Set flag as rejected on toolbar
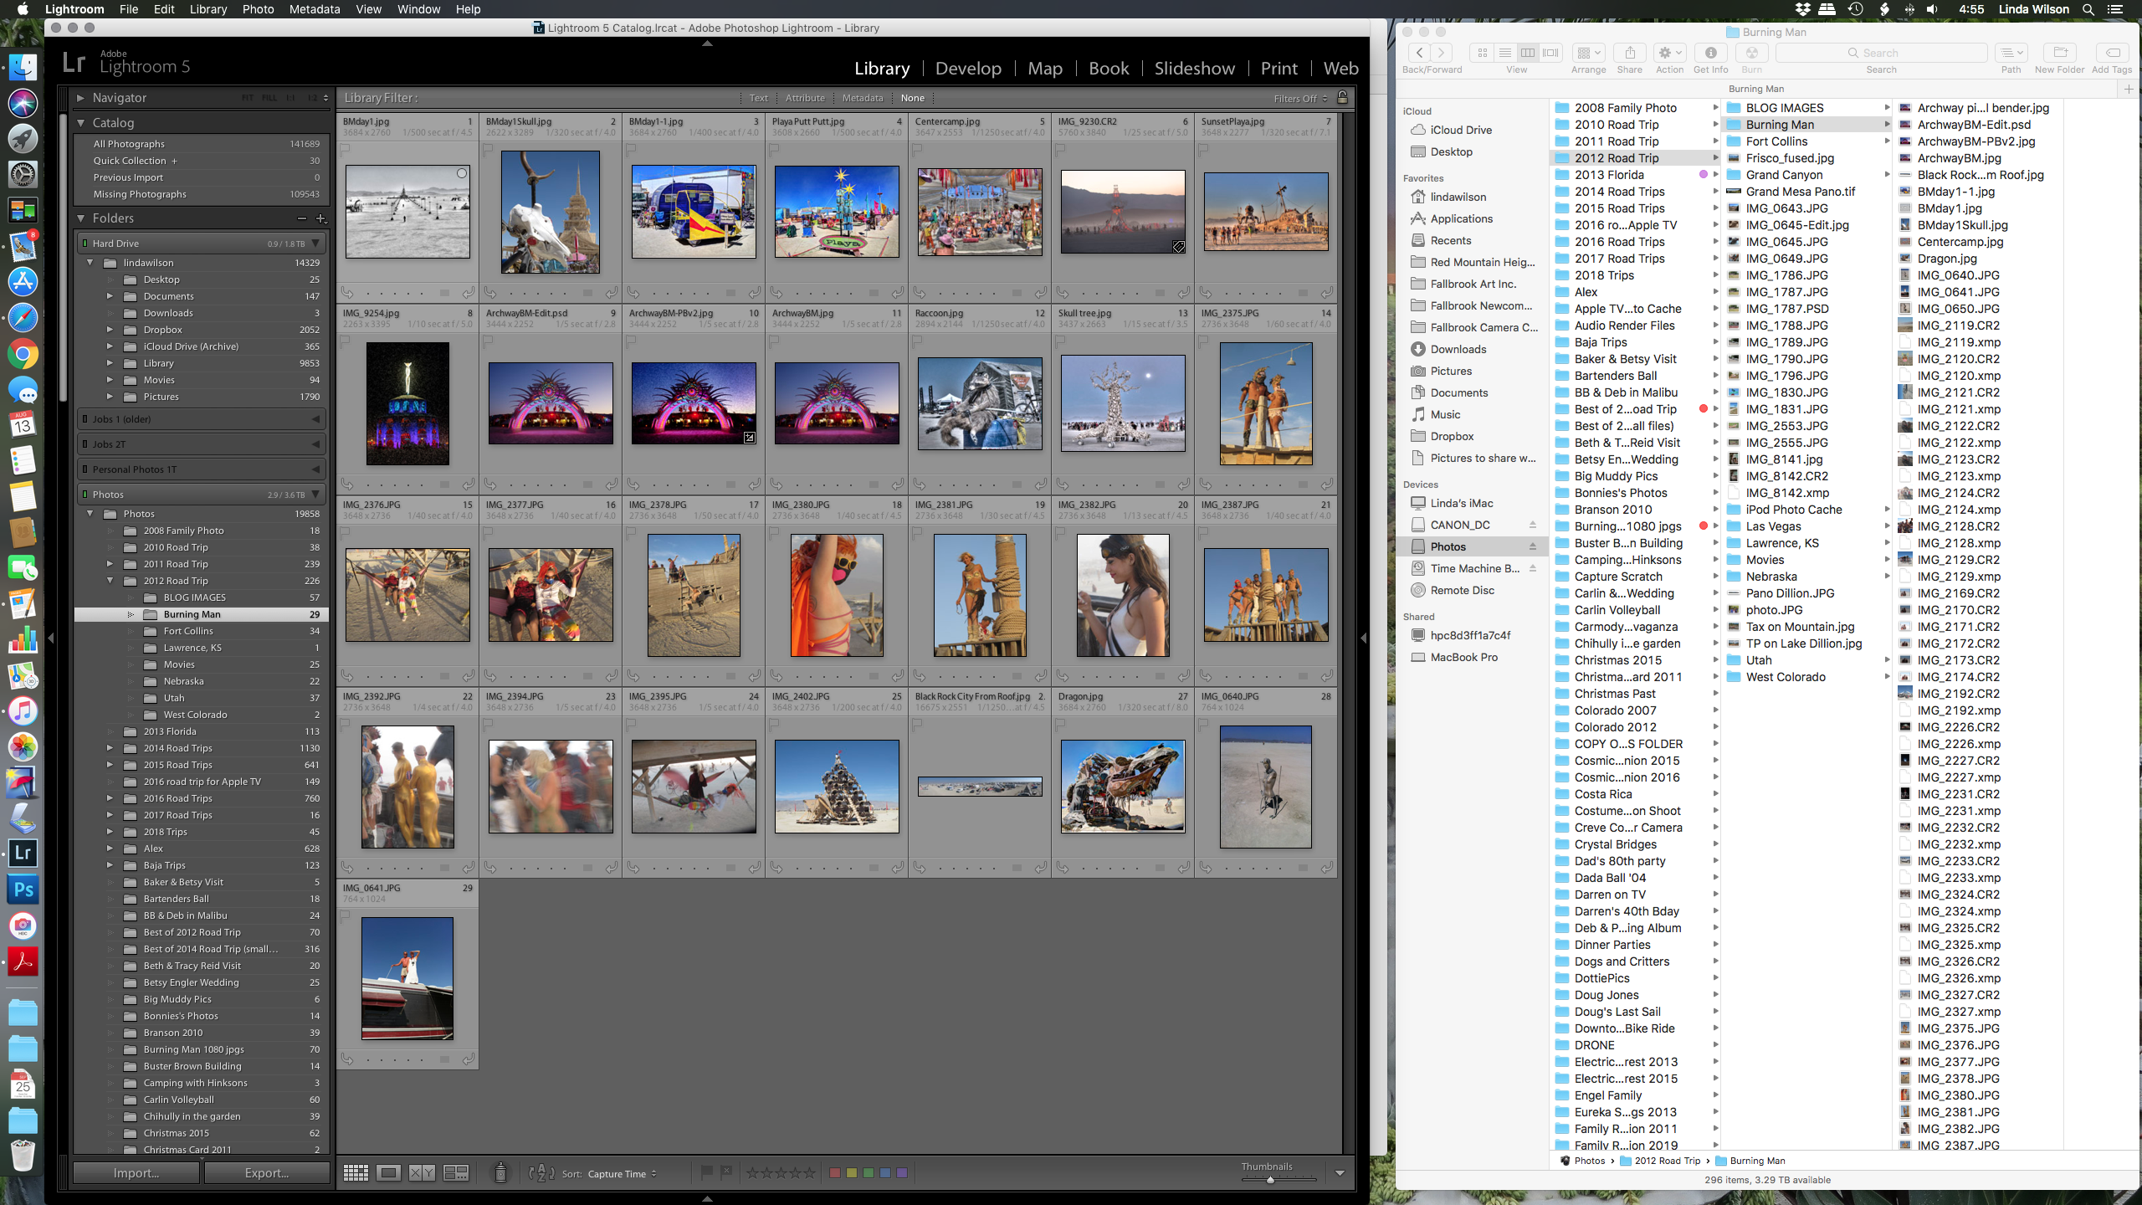The image size is (2142, 1205). 726,1172
